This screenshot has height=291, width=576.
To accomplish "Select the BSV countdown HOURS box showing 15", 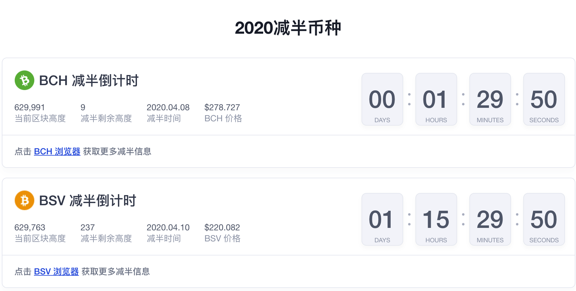I will 436,219.
